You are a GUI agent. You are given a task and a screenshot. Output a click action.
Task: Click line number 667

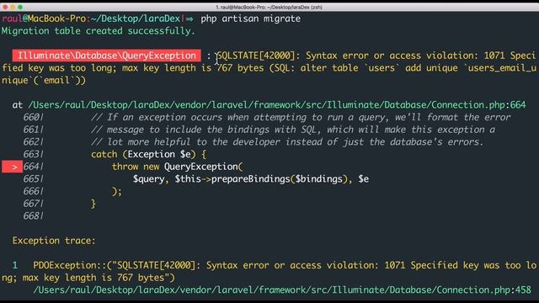(31, 204)
